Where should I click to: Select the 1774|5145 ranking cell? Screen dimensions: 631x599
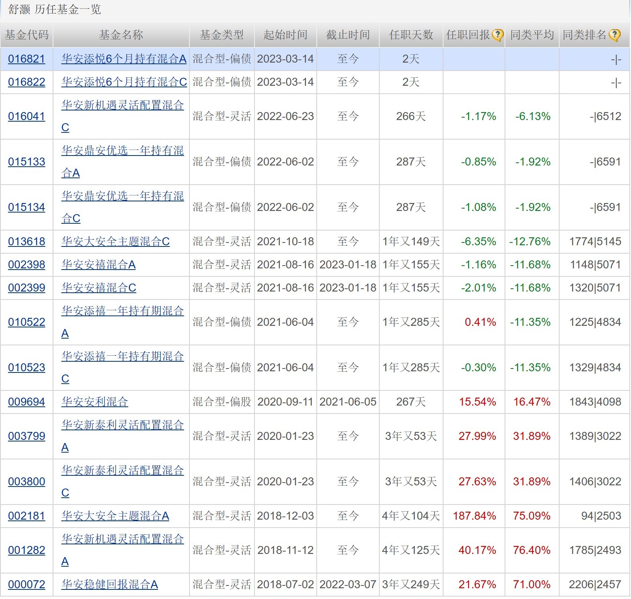[595, 242]
